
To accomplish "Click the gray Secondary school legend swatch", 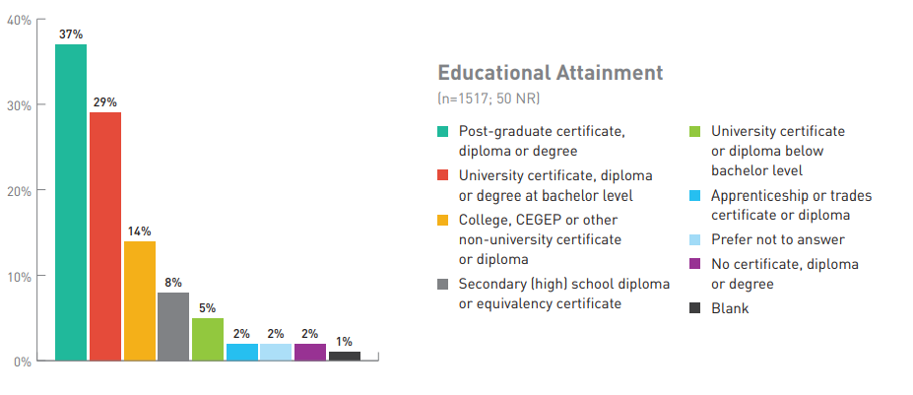I will (443, 284).
